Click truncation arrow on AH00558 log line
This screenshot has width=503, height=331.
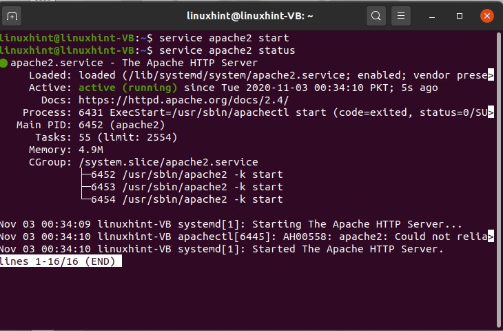[491, 237]
